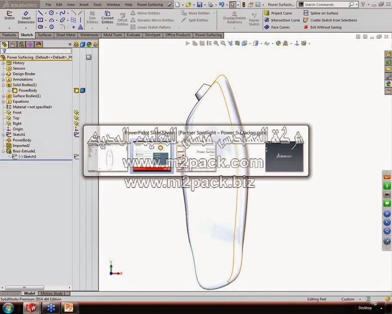Toggle the blue pause button on side panel
Image resolution: width=392 pixels, height=314 pixels.
[x=387, y=214]
